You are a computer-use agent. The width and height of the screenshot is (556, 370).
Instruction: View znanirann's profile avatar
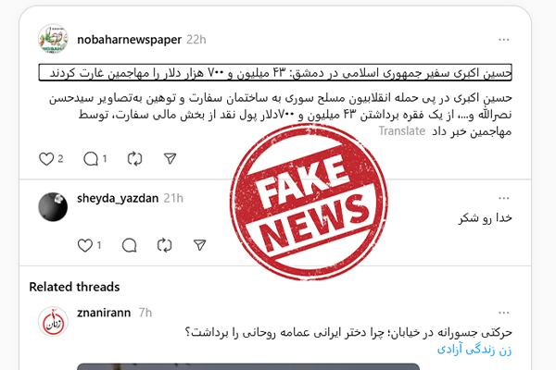(53, 322)
